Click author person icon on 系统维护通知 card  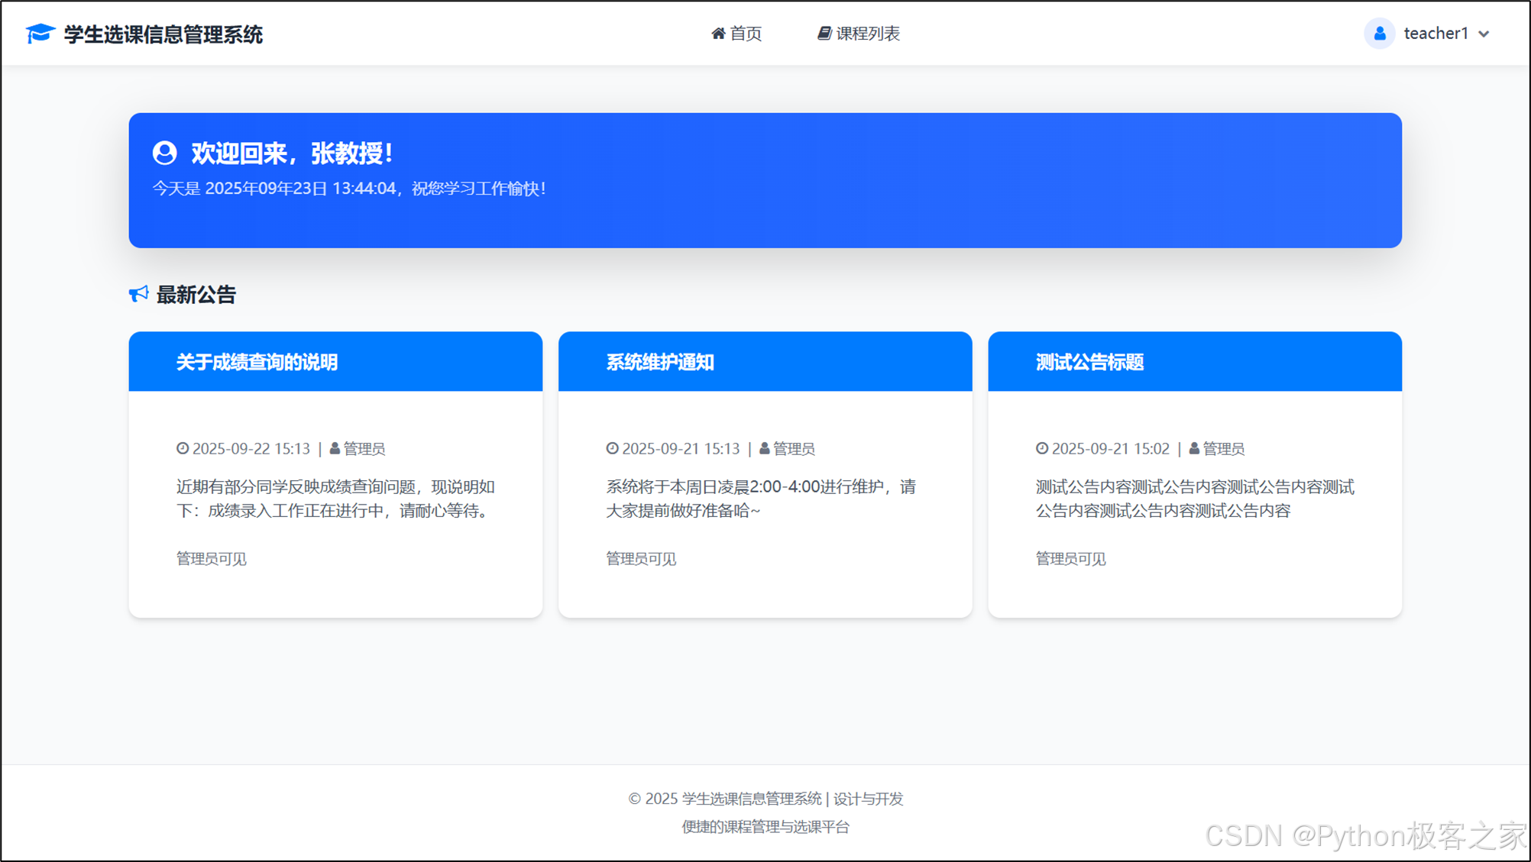(x=764, y=449)
